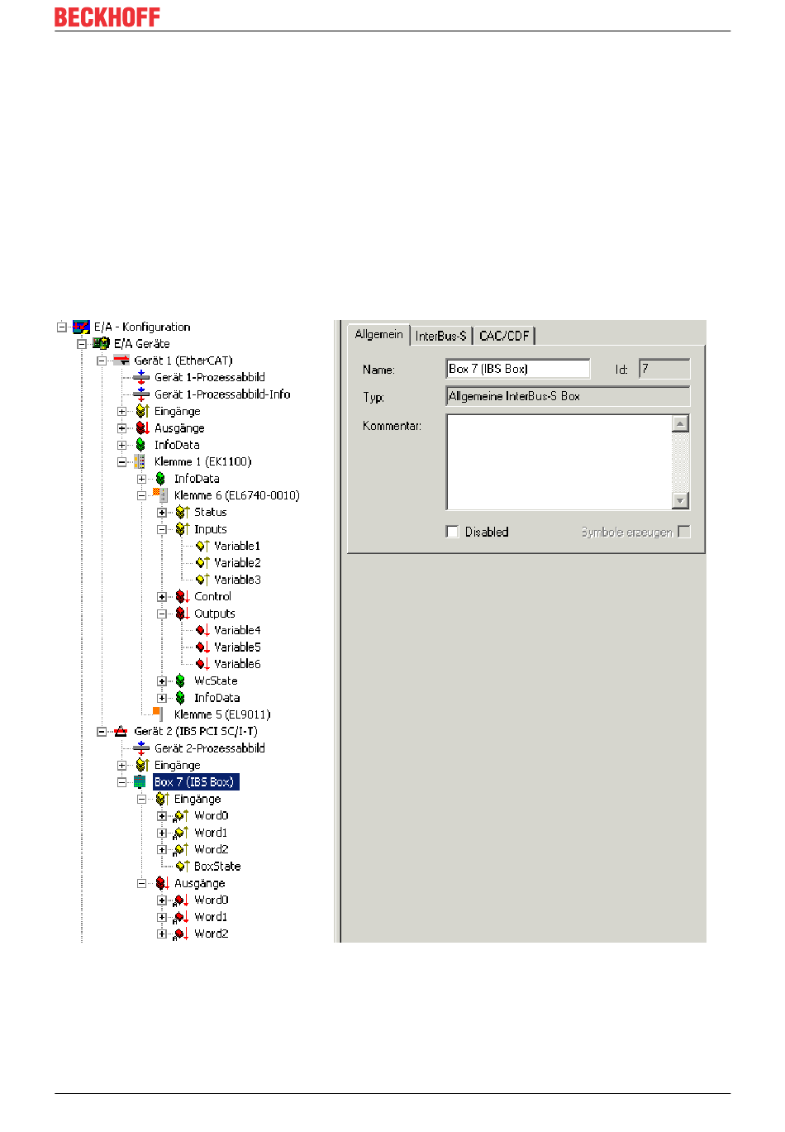Viewport: 785px width, 1132px height.
Task: Expand the Control node
Action: [x=162, y=597]
